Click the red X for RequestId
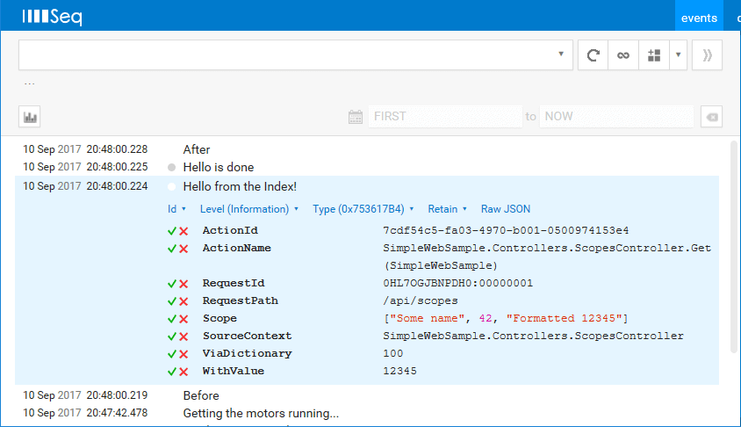Viewport: 741px width, 427px height. pos(183,283)
